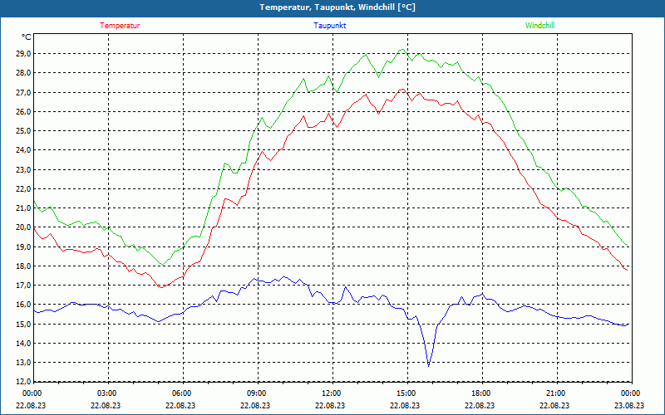Click the 15,0 y-axis value
Viewport: 665px width, 415px height.
23,324
